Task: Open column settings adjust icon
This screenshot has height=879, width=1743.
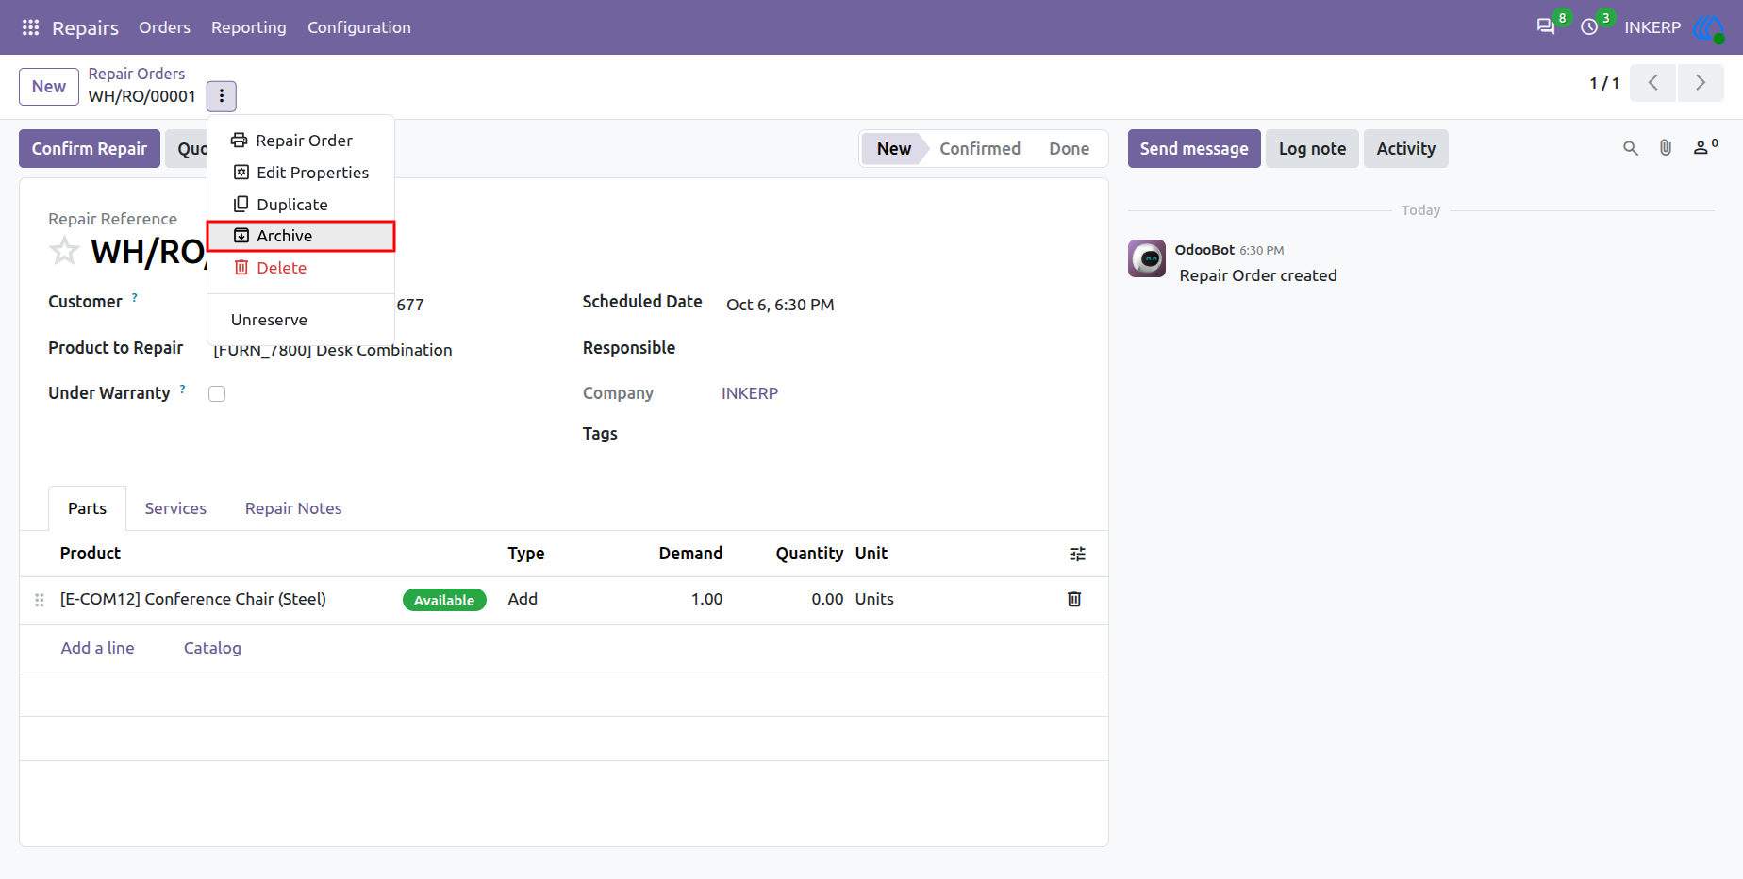Action: (x=1077, y=554)
